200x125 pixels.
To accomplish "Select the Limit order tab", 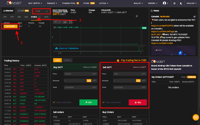I will pyautogui.click(x=57, y=60).
